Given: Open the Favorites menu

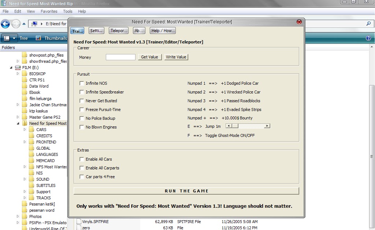Looking at the screenshot, I should pos(49,11).
